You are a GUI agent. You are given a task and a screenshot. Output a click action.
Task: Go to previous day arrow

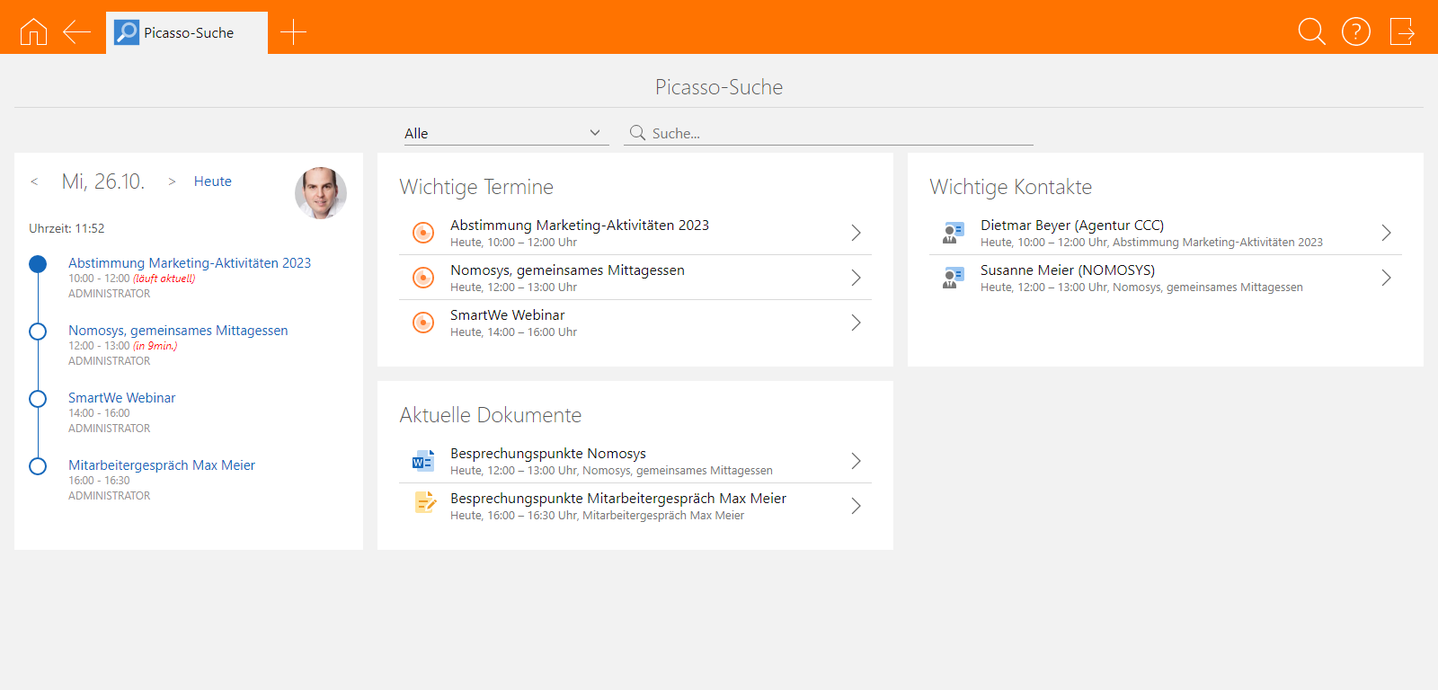tap(34, 181)
